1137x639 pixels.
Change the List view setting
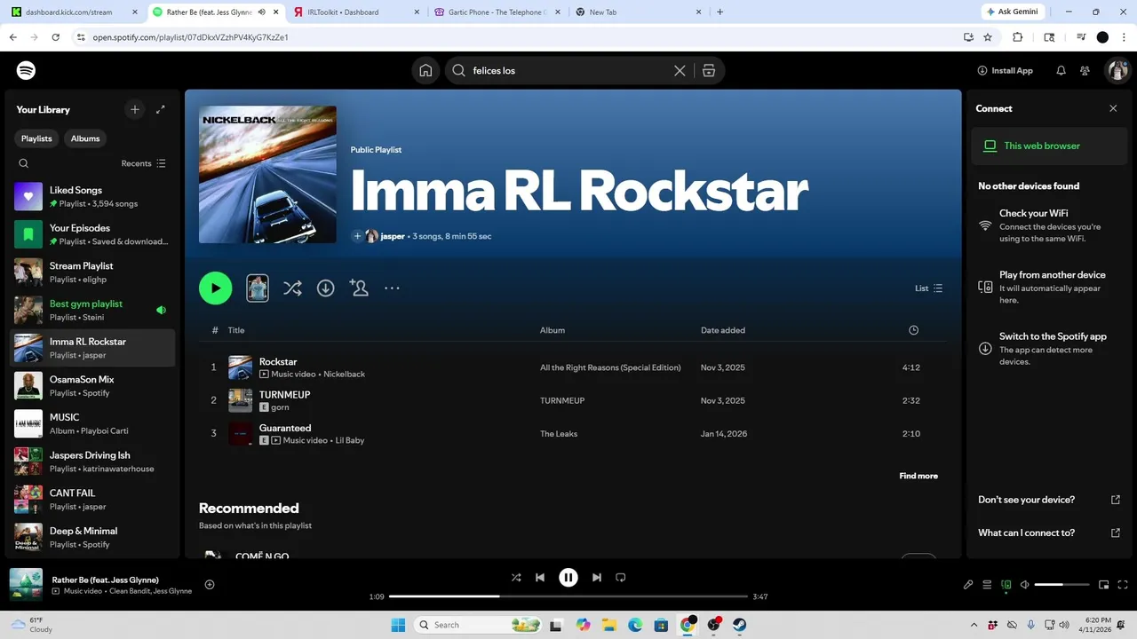928,288
